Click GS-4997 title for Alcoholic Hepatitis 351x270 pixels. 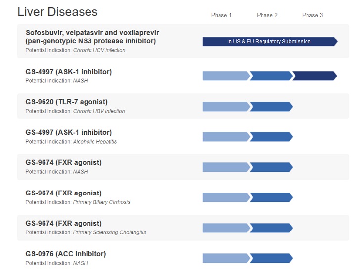click(69, 132)
